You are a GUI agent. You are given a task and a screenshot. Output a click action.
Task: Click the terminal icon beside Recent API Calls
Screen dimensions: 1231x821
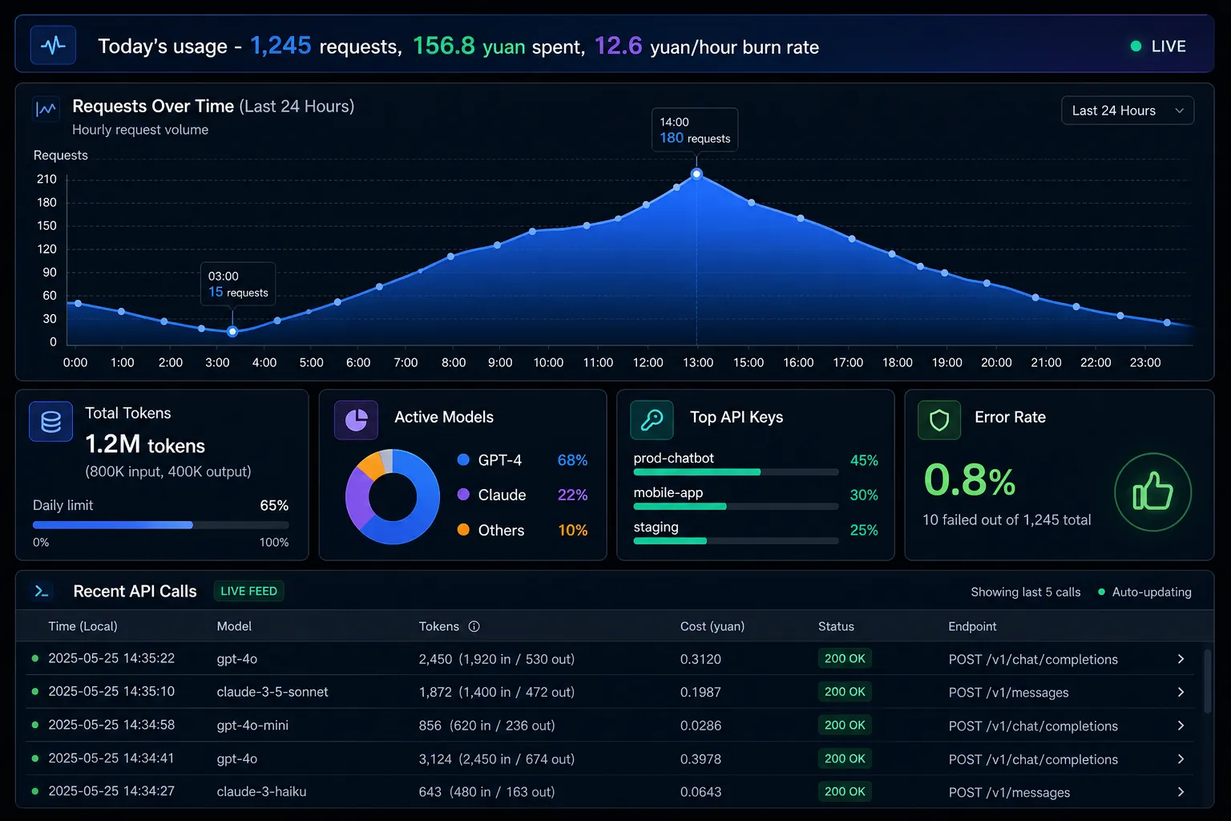pos(42,592)
